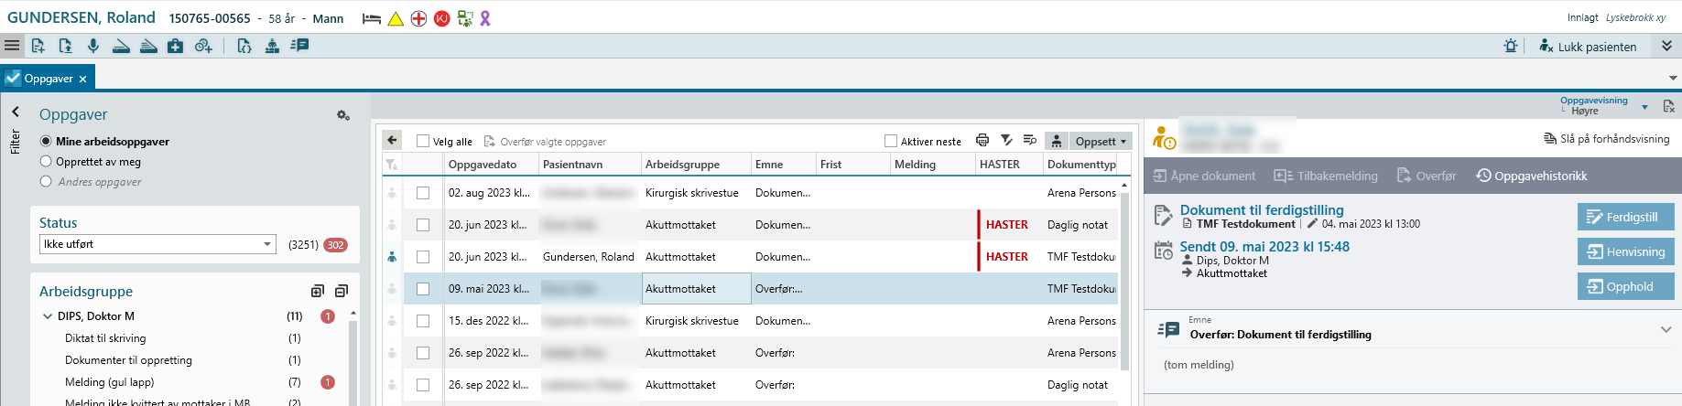The width and height of the screenshot is (1682, 406).
Task: Click the expand-all icon in Arbeidsgruppe
Action: [318, 291]
